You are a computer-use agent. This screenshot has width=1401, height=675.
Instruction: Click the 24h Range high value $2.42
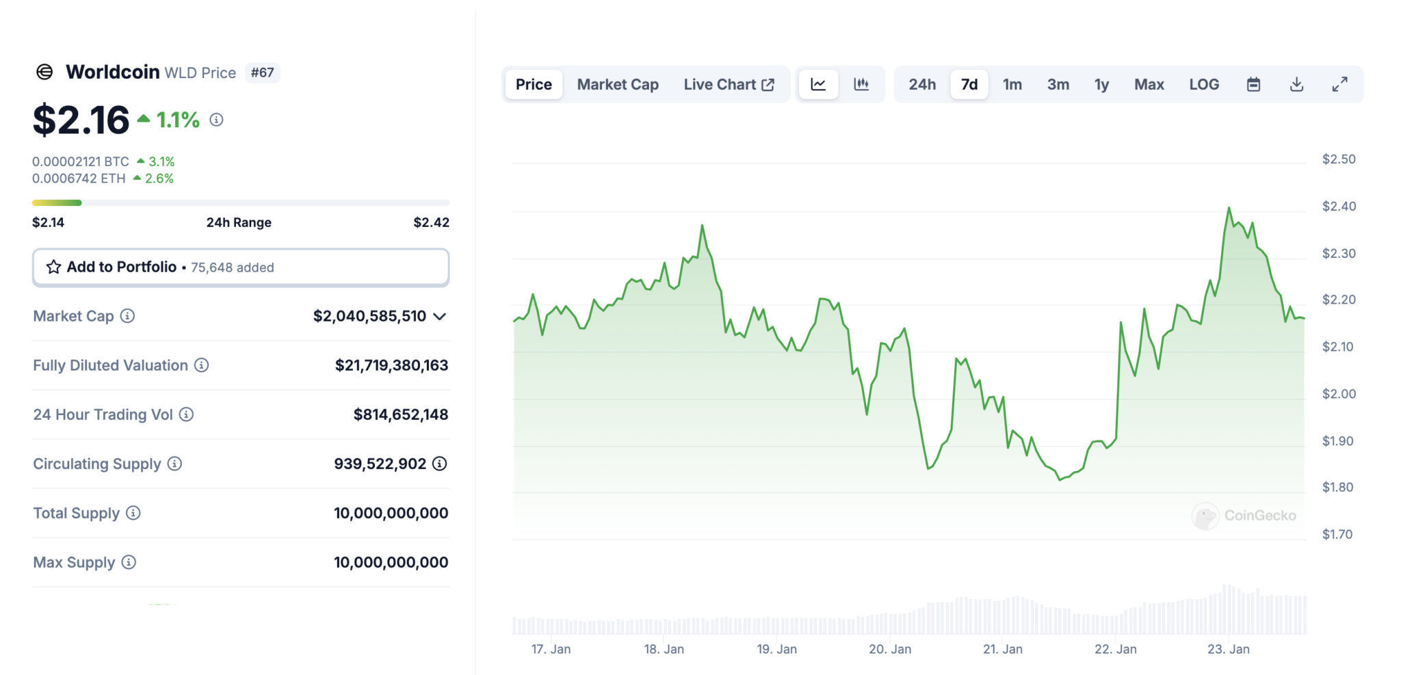(x=432, y=222)
